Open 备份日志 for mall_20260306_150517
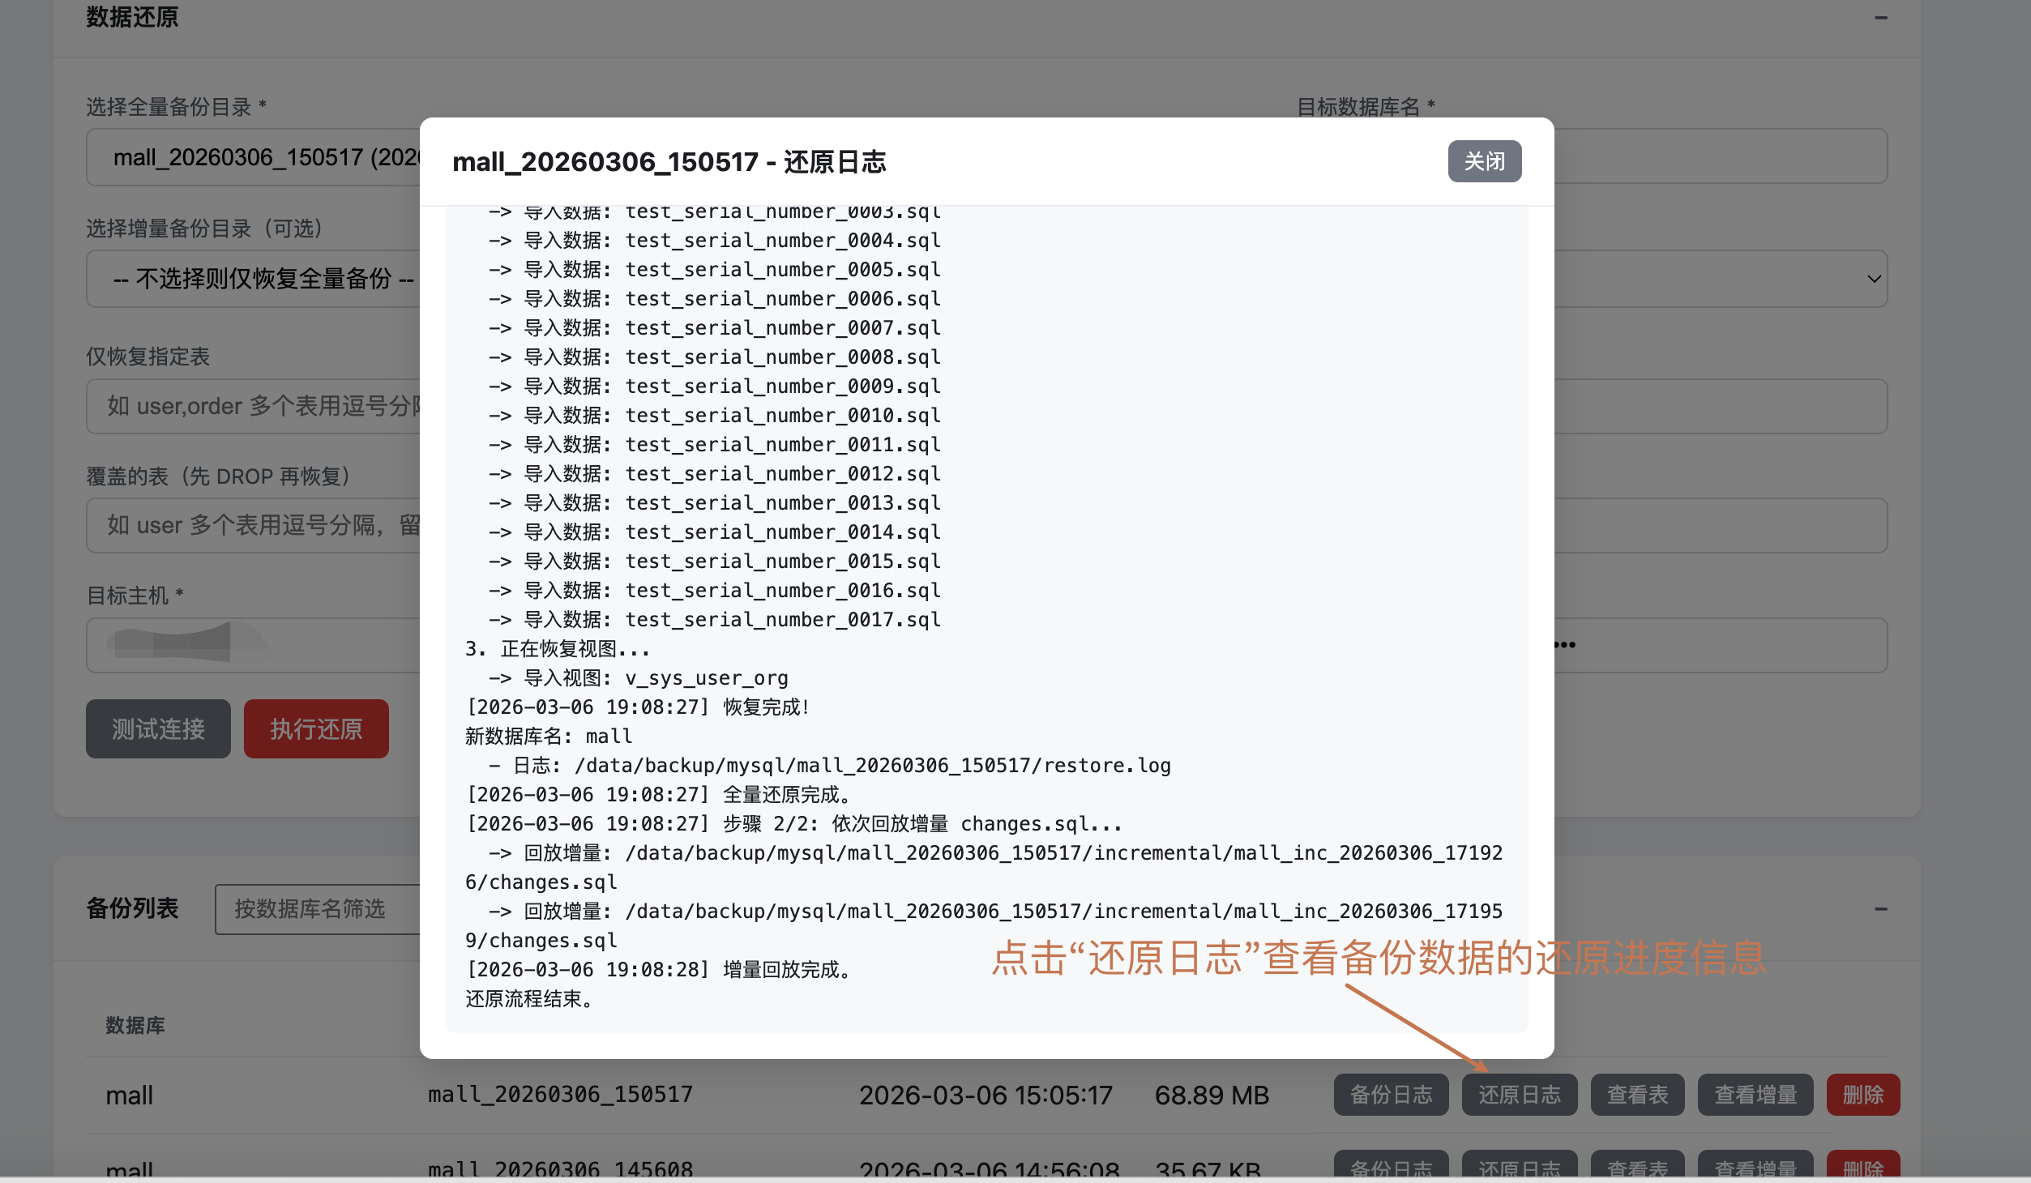The width and height of the screenshot is (2031, 1183). [x=1390, y=1095]
